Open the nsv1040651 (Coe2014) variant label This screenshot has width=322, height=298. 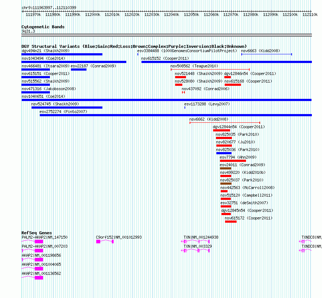point(43,96)
